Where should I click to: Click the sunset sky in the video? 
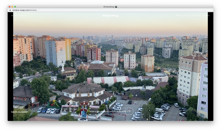coord(109,26)
